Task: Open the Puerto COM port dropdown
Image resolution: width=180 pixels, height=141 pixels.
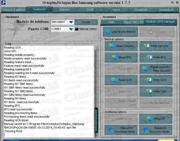Action: click(71, 29)
